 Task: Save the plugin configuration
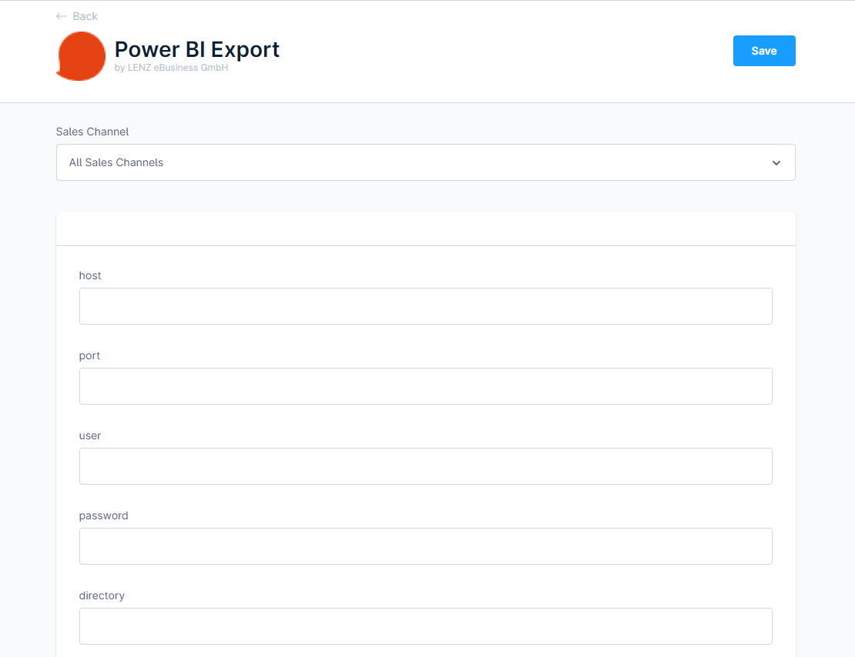[x=763, y=51]
